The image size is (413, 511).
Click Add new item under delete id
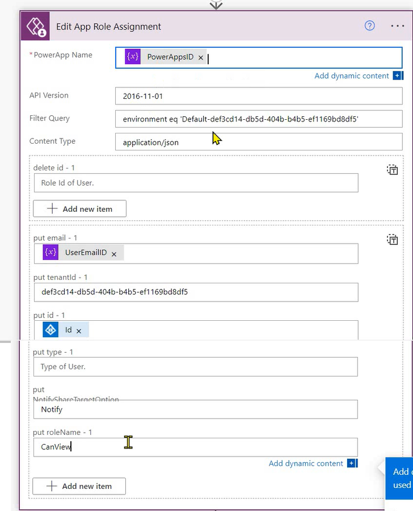pos(80,208)
